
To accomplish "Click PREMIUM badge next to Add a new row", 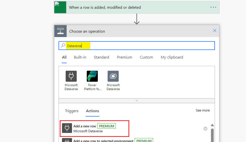I will (x=107, y=126).
